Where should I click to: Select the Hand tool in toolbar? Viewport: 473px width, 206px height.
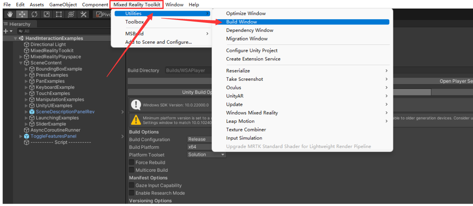(x=10, y=14)
